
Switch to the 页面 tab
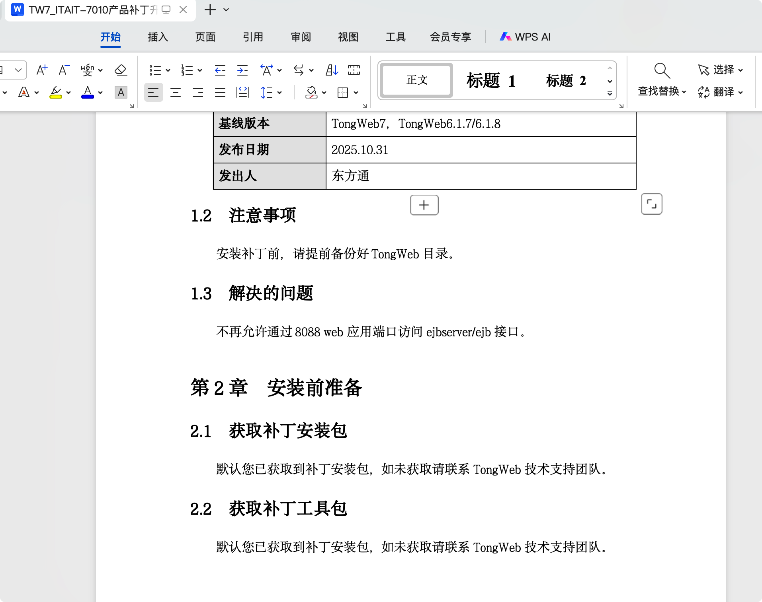[205, 37]
